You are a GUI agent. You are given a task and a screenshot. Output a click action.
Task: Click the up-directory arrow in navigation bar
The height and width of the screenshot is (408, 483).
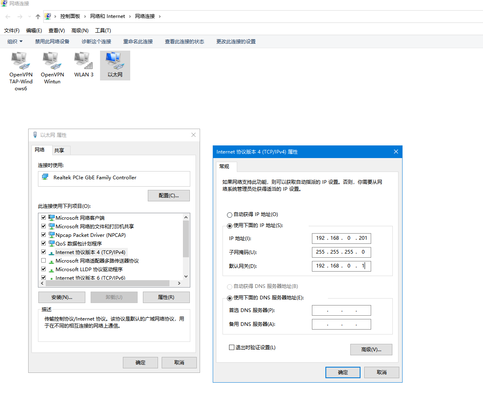pyautogui.click(x=38, y=16)
